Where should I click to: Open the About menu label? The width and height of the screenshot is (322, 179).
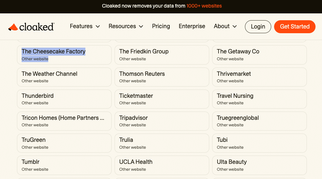pos(222,26)
